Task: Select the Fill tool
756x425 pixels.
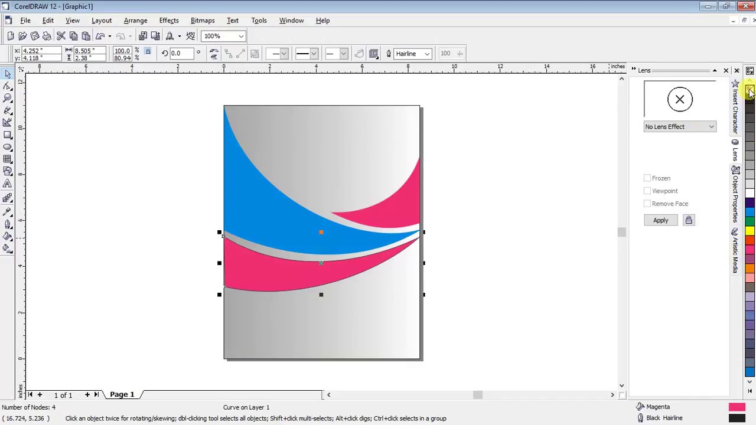Action: coord(8,236)
